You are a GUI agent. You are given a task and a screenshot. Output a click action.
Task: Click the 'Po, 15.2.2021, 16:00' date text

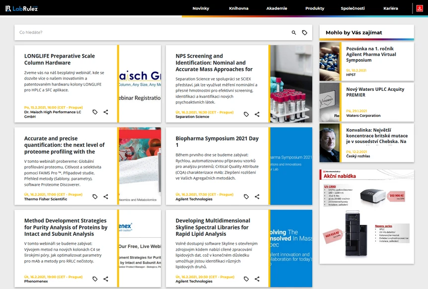coord(53,107)
